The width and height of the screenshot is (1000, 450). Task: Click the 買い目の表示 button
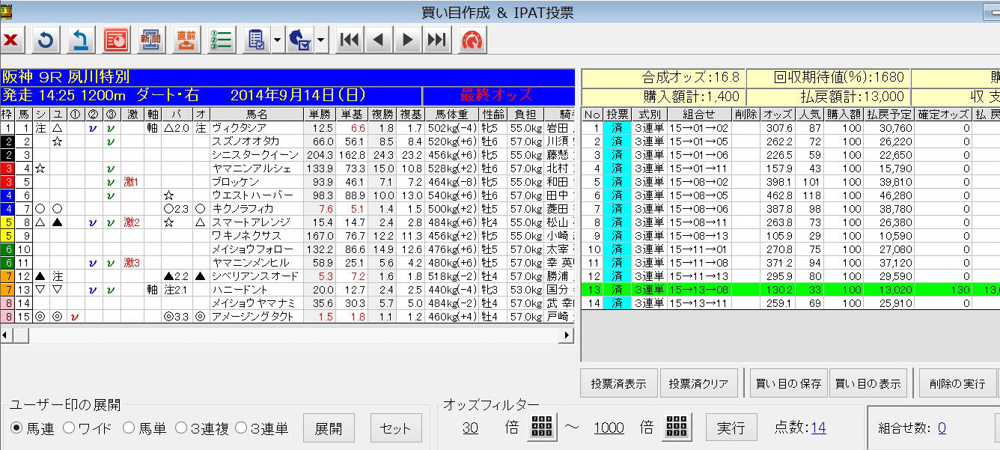(x=868, y=383)
